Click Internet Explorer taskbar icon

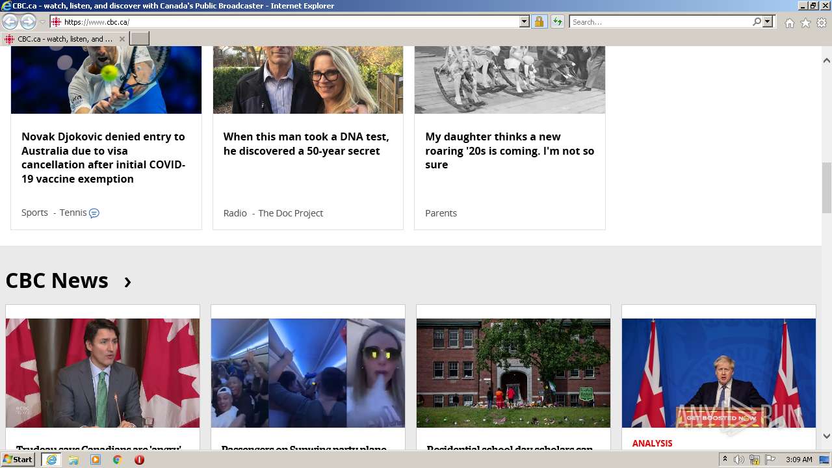click(51, 460)
